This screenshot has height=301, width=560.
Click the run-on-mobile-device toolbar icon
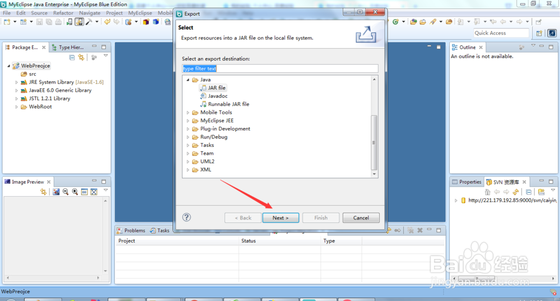[69, 22]
